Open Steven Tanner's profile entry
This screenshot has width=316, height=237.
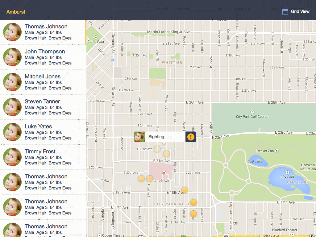[43, 107]
